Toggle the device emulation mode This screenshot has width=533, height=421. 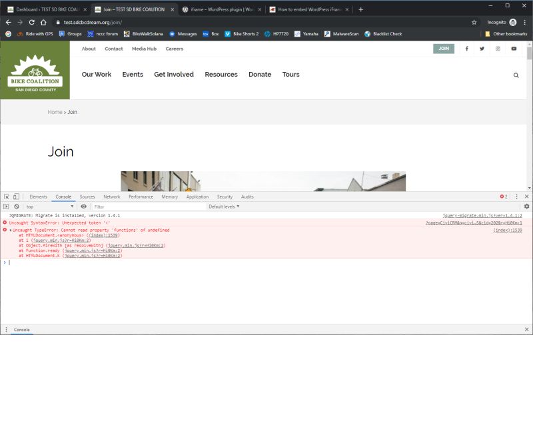(x=16, y=197)
